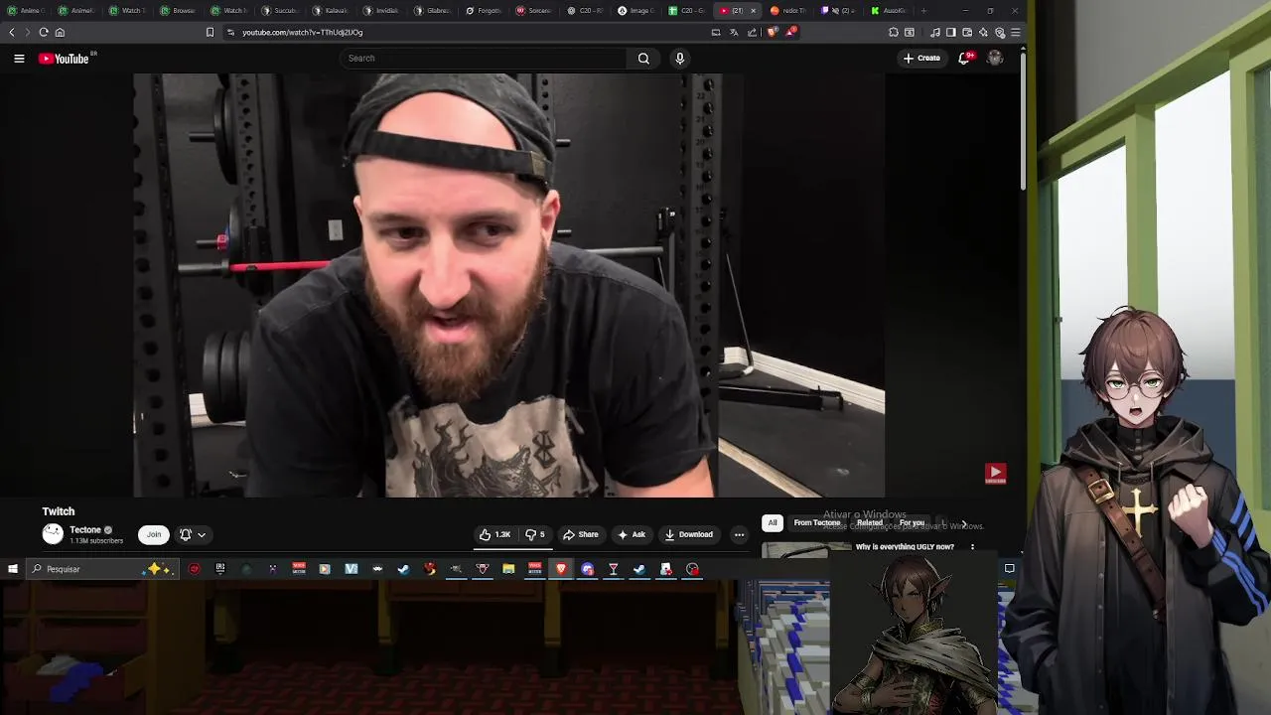Open the Brave Shields lion icon

(773, 32)
